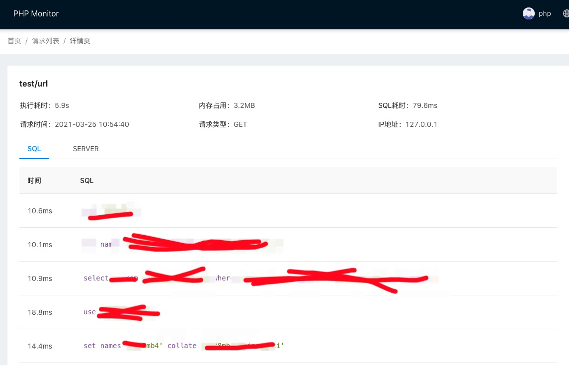Click the PHP Monitor logo title
Viewport: 569px width, 365px height.
point(36,13)
